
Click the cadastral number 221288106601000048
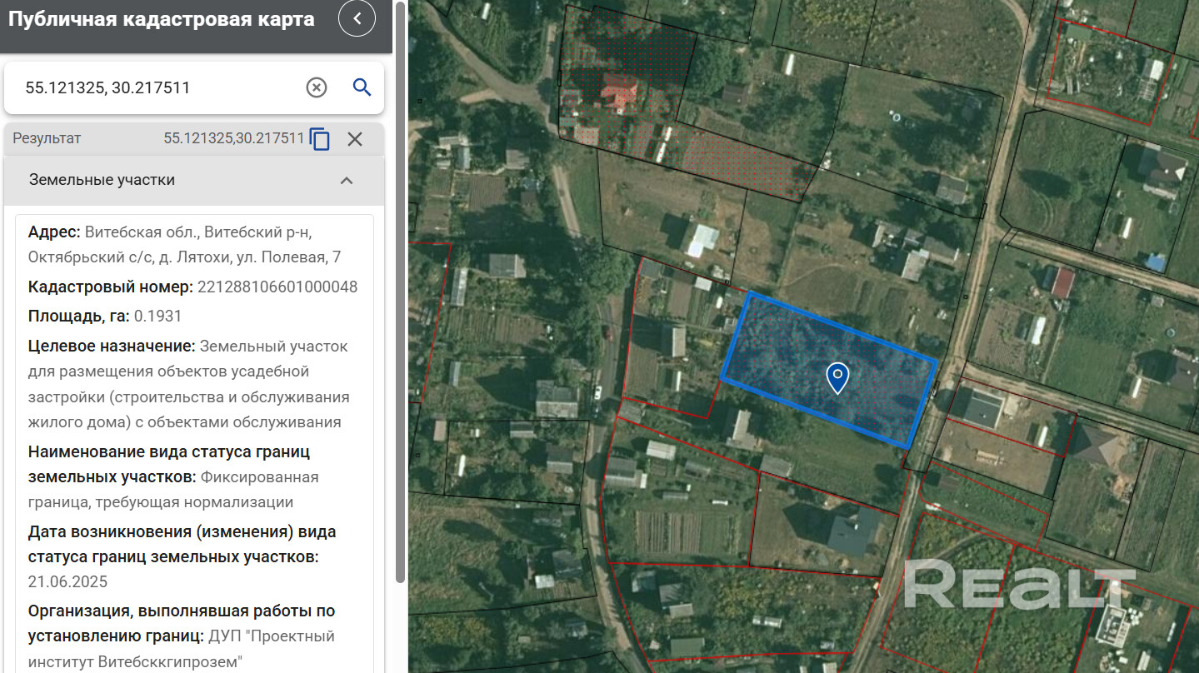click(277, 287)
